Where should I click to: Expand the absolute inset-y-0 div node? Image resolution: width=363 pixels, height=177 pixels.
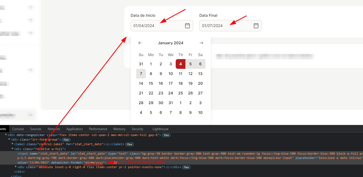(x=15, y=167)
